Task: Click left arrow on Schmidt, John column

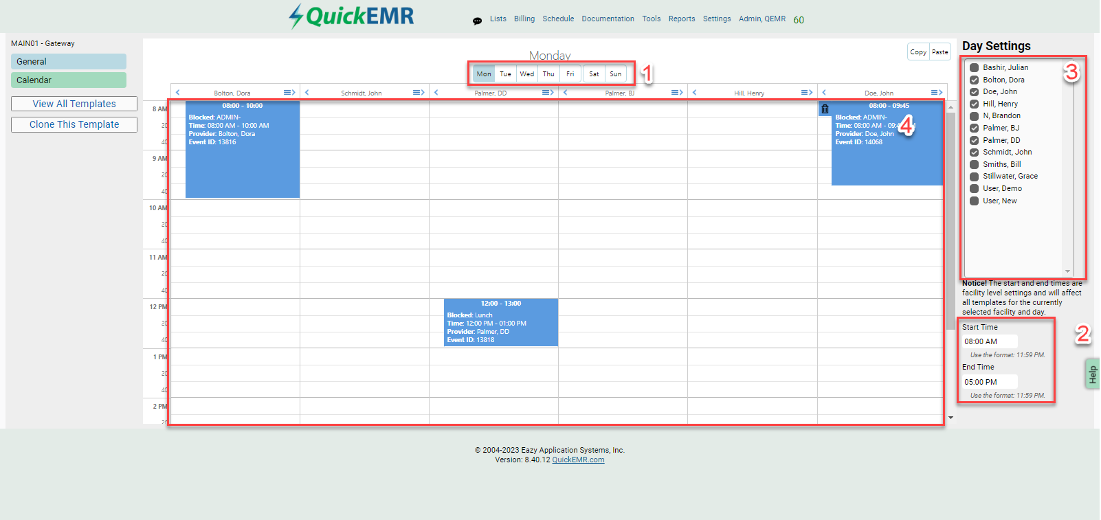Action: point(307,92)
